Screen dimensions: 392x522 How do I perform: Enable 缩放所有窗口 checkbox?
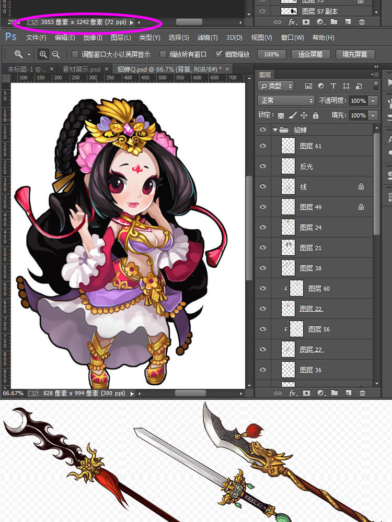coord(163,54)
